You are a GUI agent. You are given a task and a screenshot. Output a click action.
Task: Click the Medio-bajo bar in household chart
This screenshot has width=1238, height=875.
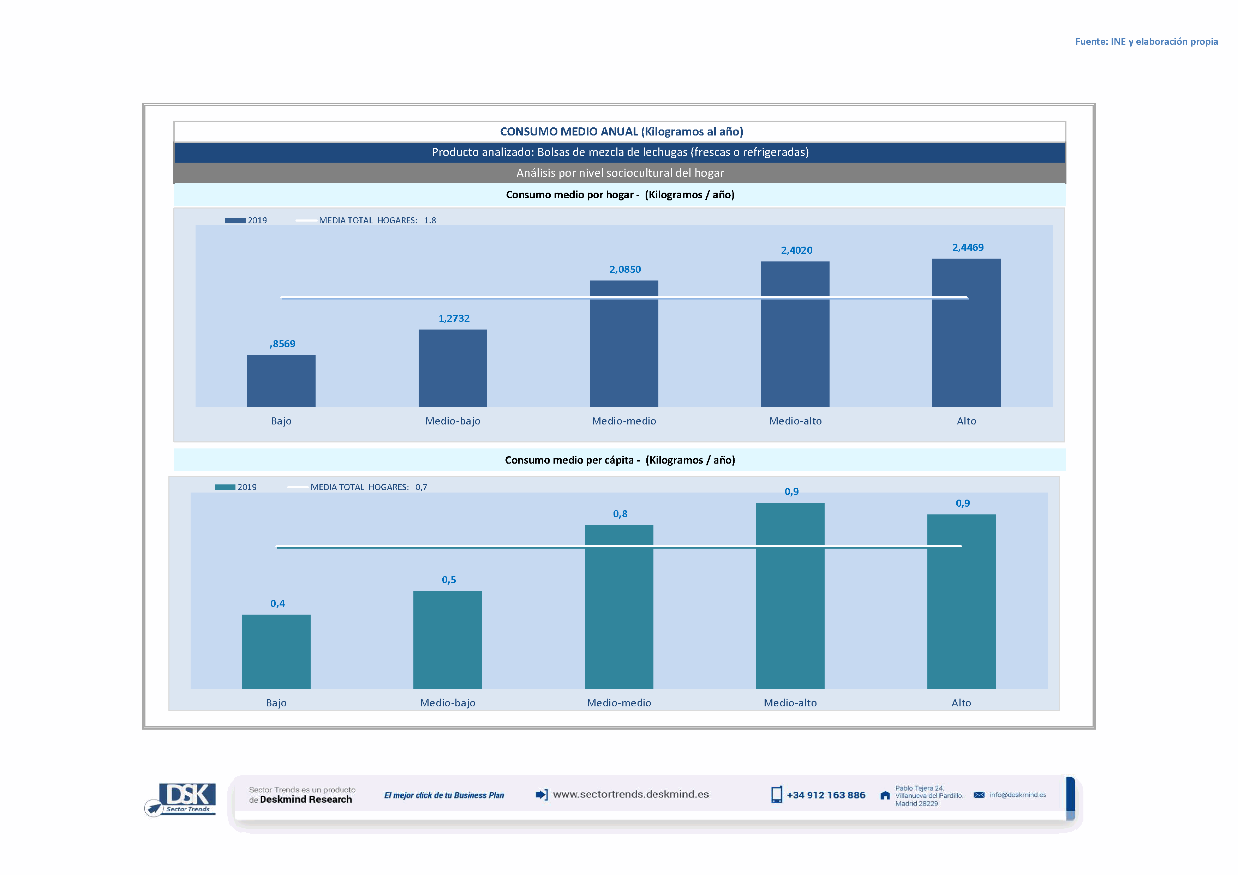point(453,368)
